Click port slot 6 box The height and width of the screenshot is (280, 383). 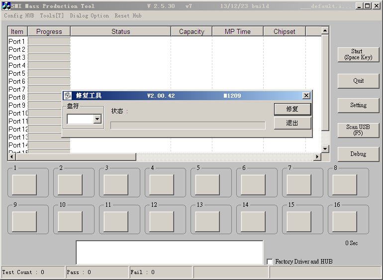(253, 185)
